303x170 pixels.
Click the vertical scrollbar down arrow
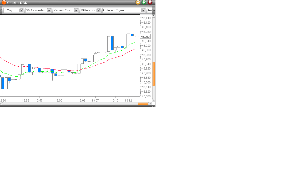154,100
